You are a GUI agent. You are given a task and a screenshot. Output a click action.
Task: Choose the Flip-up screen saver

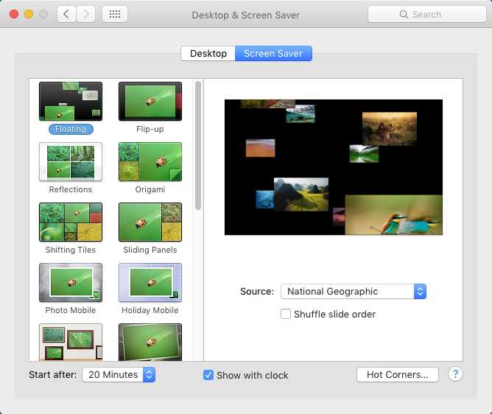pyautogui.click(x=150, y=102)
